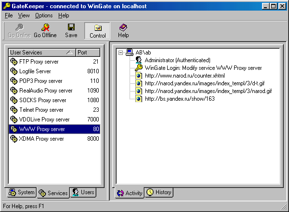This screenshot has height=212, width=289.
Task: Click the window resize grip in status bar
Action: click(284, 207)
